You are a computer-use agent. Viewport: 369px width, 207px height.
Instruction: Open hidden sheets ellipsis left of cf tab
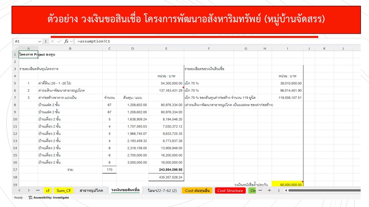(37, 191)
